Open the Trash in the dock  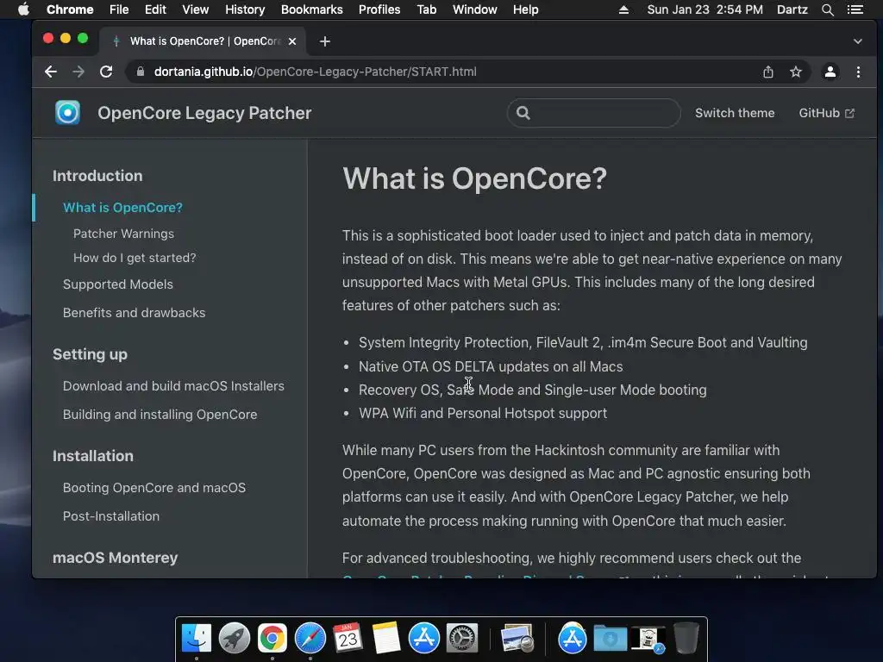[686, 639]
